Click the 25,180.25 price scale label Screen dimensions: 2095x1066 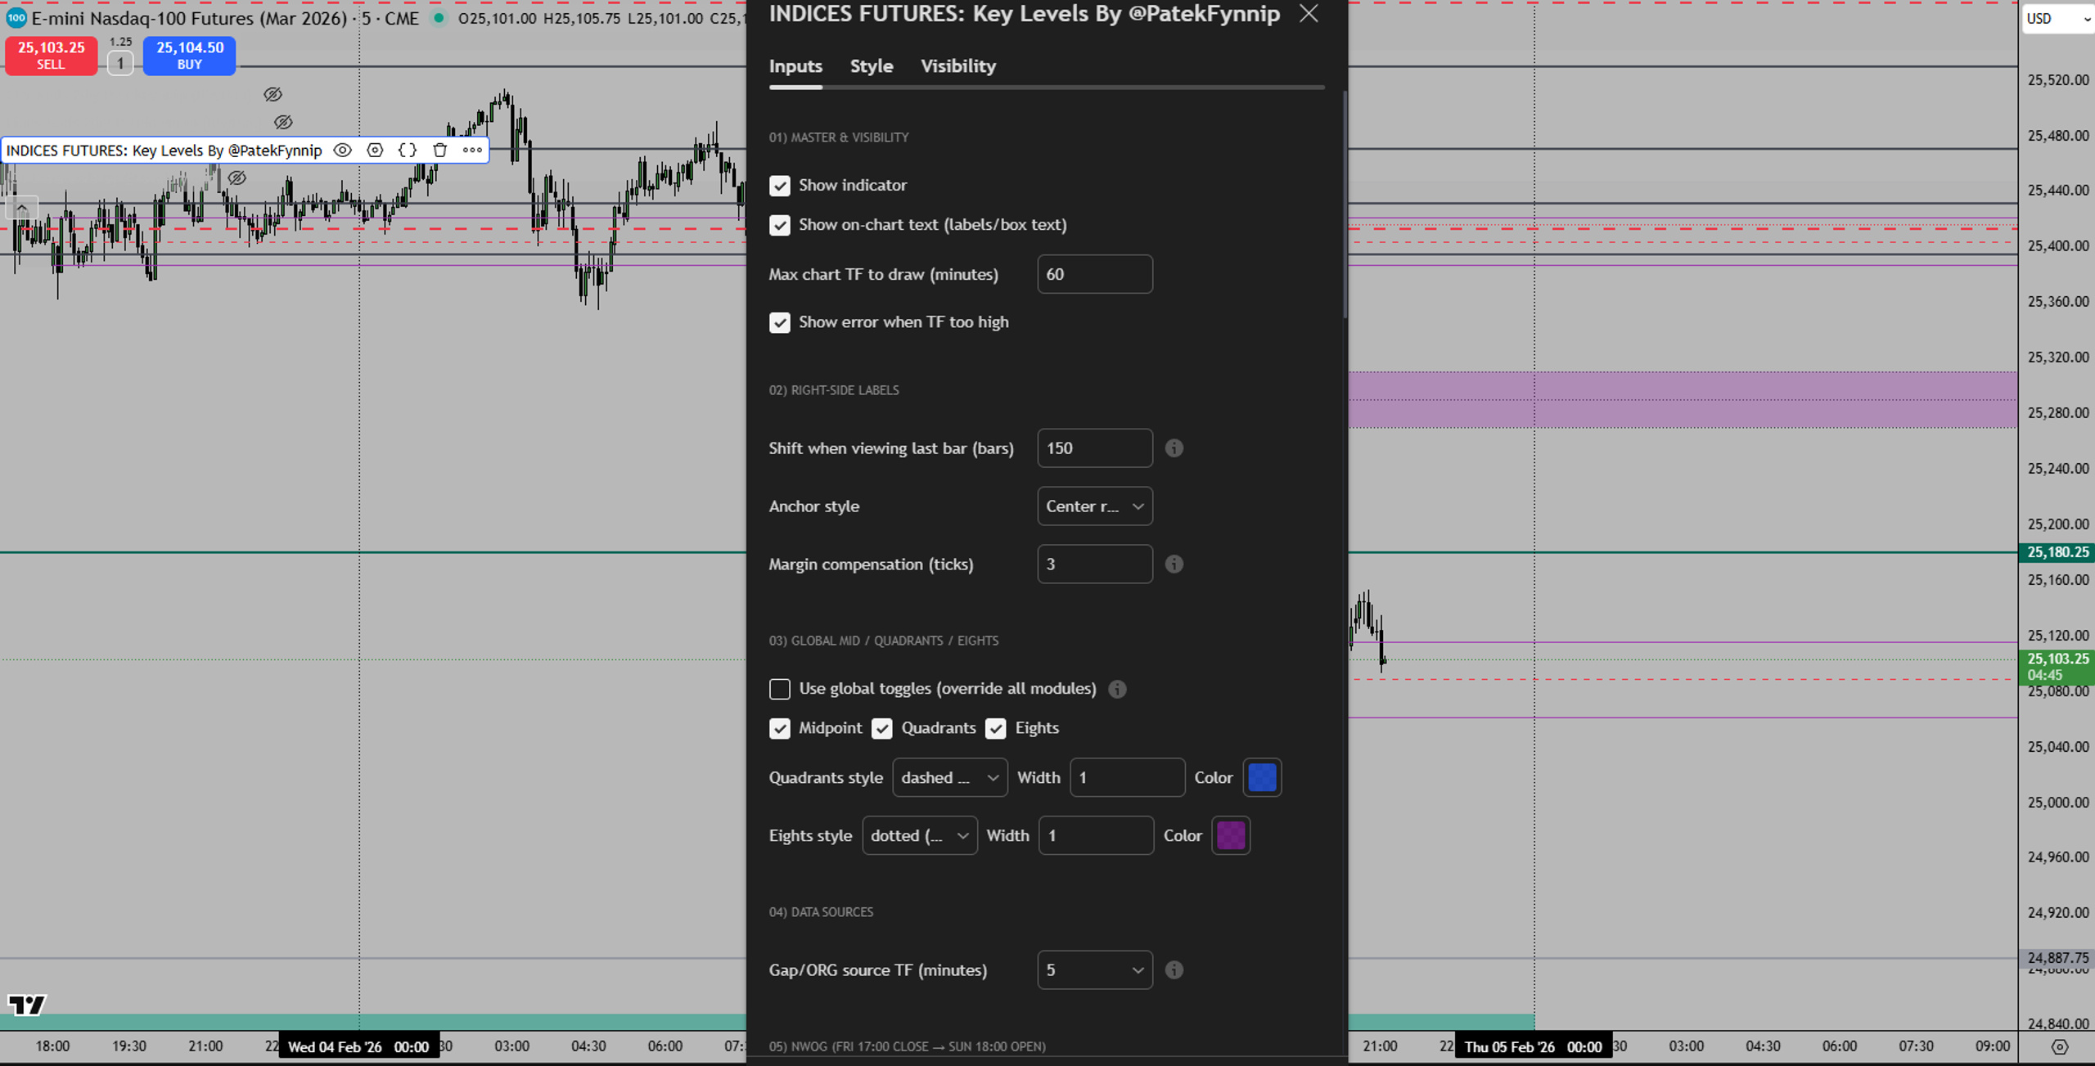[x=2057, y=553]
